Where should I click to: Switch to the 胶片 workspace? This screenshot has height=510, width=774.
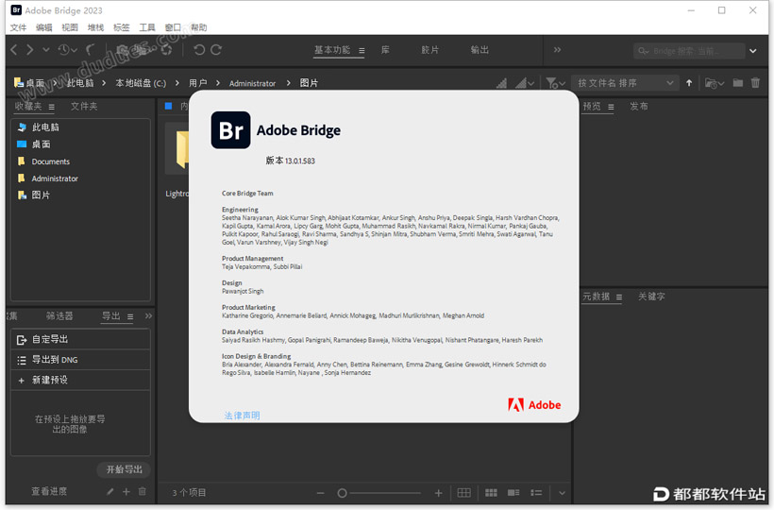[429, 50]
